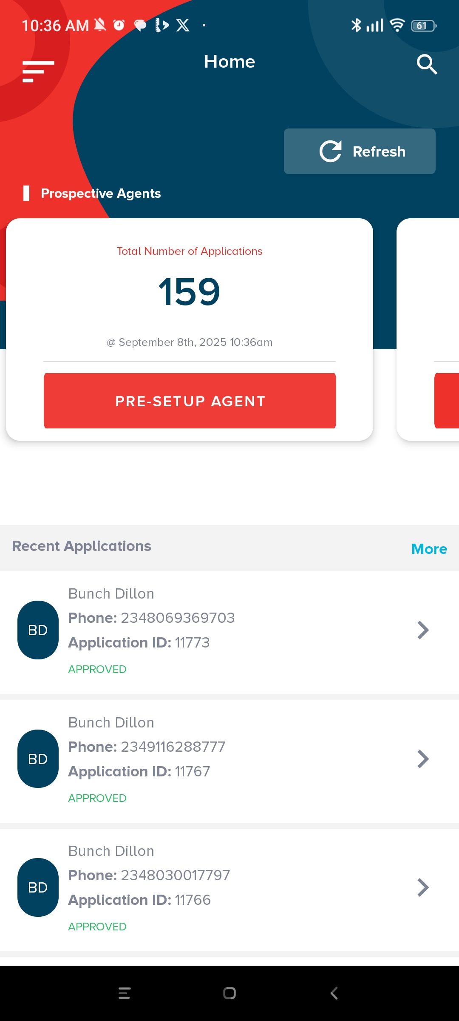Tap the Total Number of Applications count 159

[190, 292]
